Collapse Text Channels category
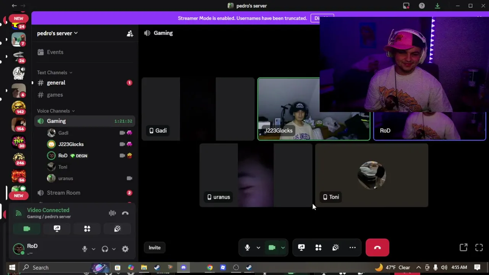Viewport: 489px width, 275px height. point(55,73)
